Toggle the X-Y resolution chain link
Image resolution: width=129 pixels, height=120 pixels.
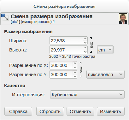[81, 70]
